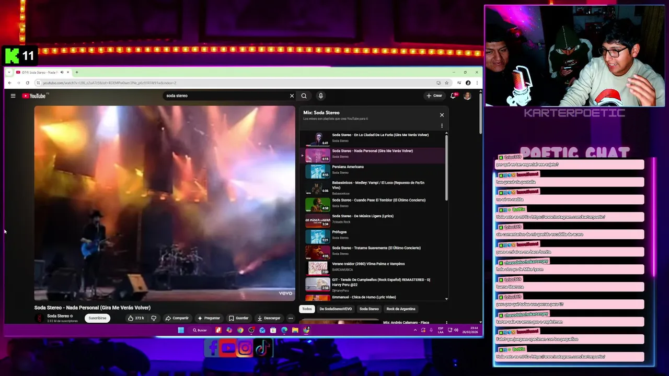669x376 pixels.
Task: Select the 'Rock de Argentina' filter chip
Action: click(401, 309)
